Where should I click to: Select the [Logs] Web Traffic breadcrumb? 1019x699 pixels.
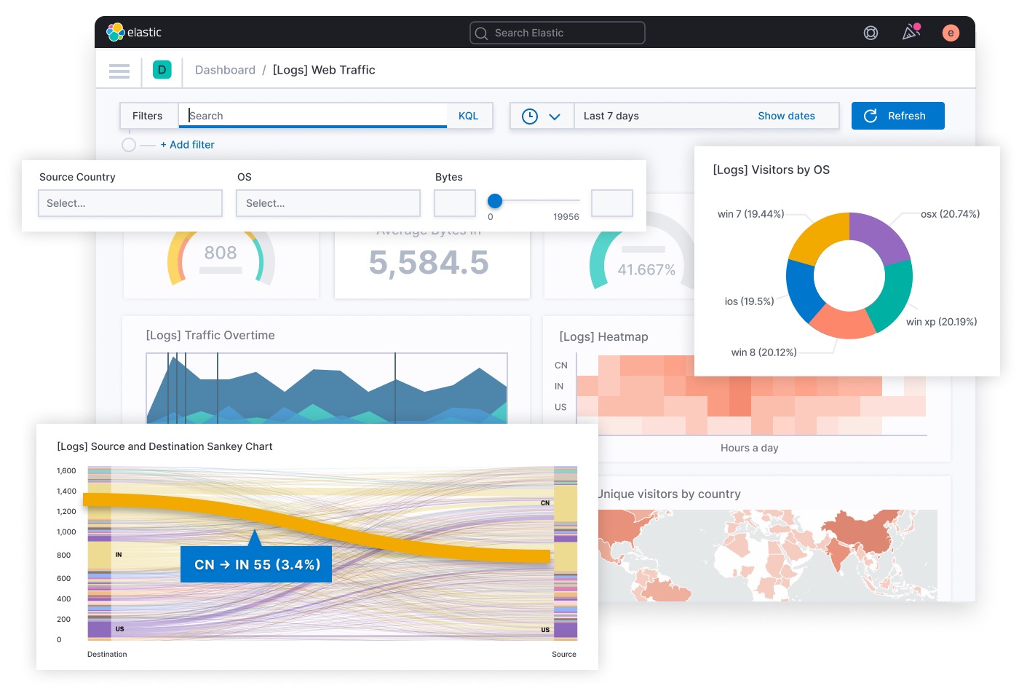tap(324, 70)
